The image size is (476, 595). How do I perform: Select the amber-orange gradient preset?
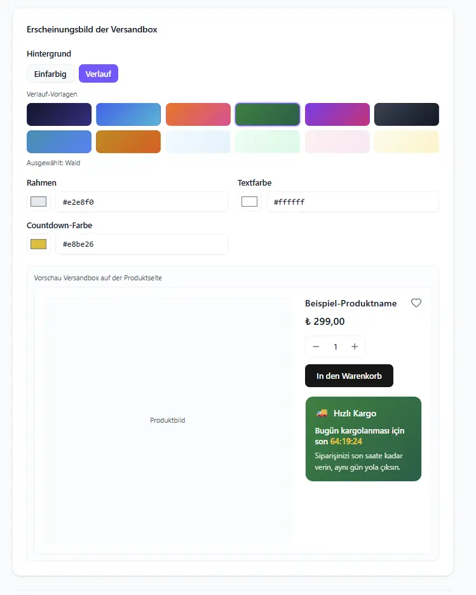coord(128,142)
